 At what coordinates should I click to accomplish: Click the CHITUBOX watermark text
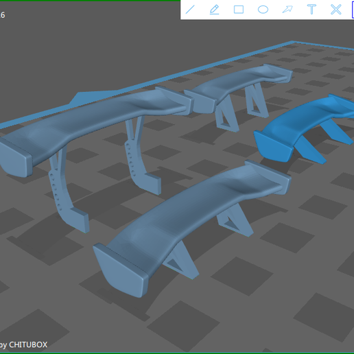point(28,344)
